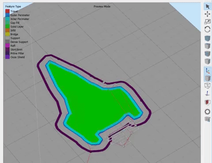Select the normal selection arrow tool
The width and height of the screenshot is (212, 163).
pyautogui.click(x=208, y=7)
